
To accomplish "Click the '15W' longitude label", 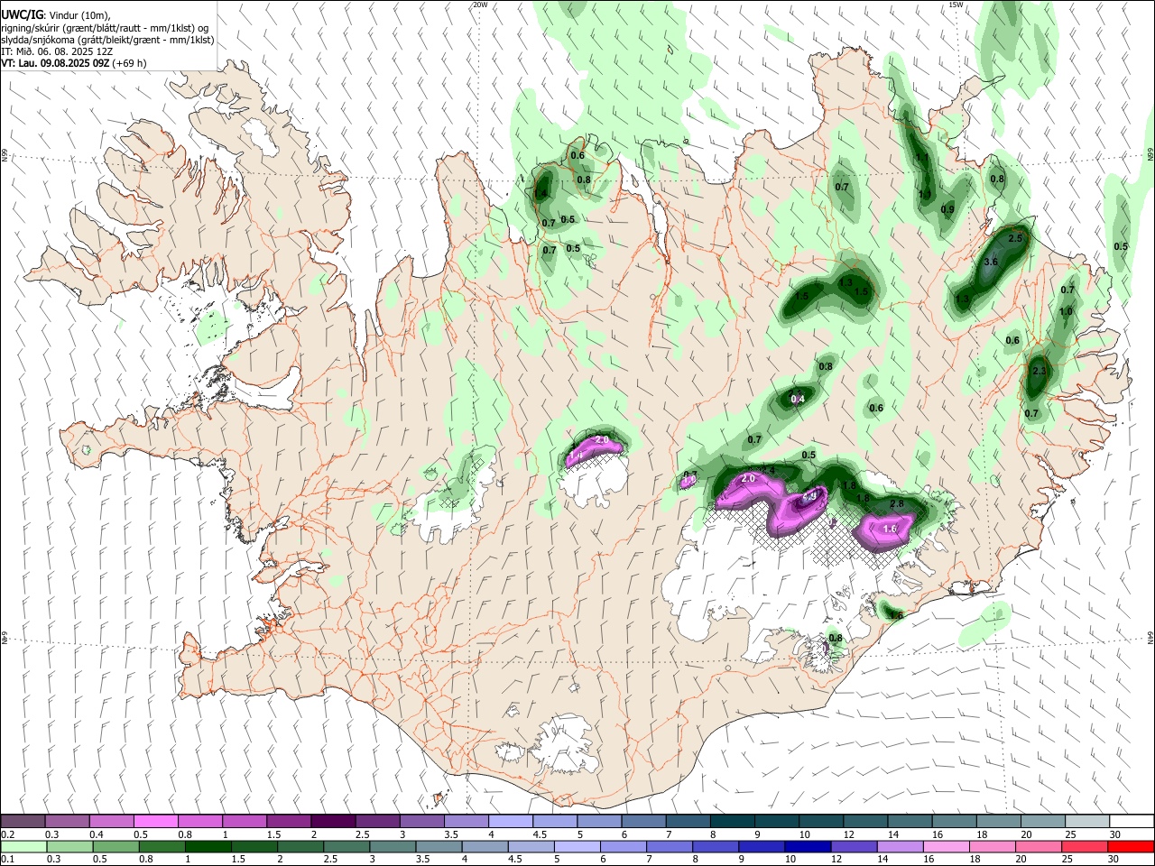I will pos(956,5).
